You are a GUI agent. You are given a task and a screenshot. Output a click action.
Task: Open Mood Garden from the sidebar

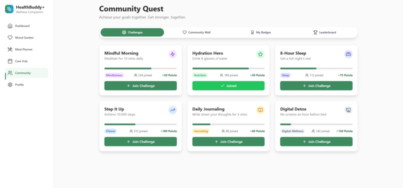(26, 37)
